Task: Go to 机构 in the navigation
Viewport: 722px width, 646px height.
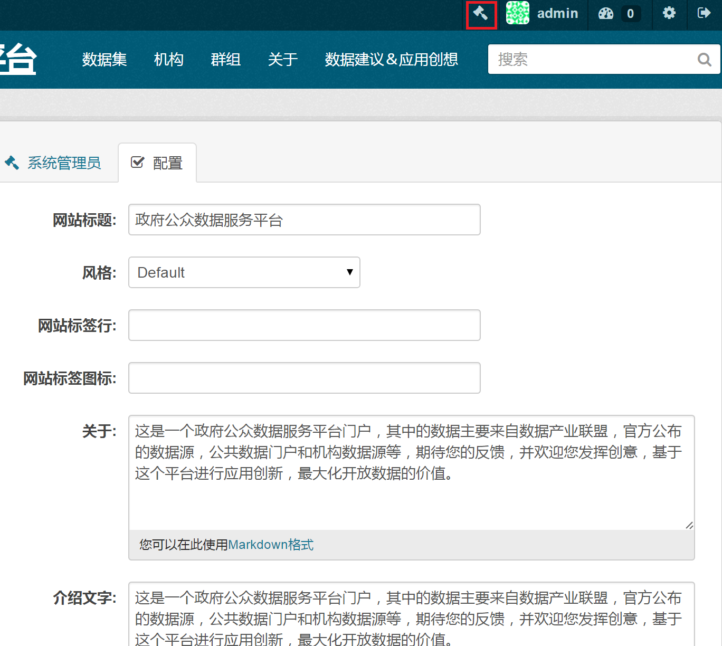Action: pos(169,59)
